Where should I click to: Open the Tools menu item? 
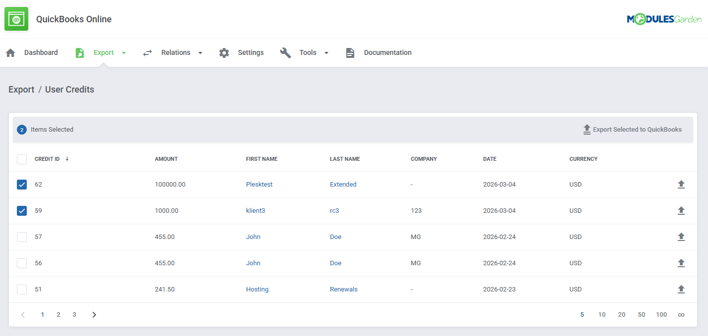click(308, 53)
